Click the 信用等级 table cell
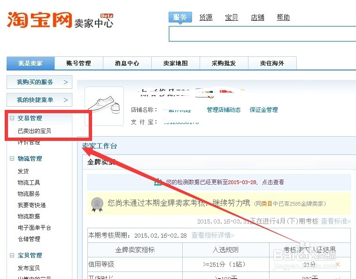Screen dimensions: 356x279 [135, 264]
